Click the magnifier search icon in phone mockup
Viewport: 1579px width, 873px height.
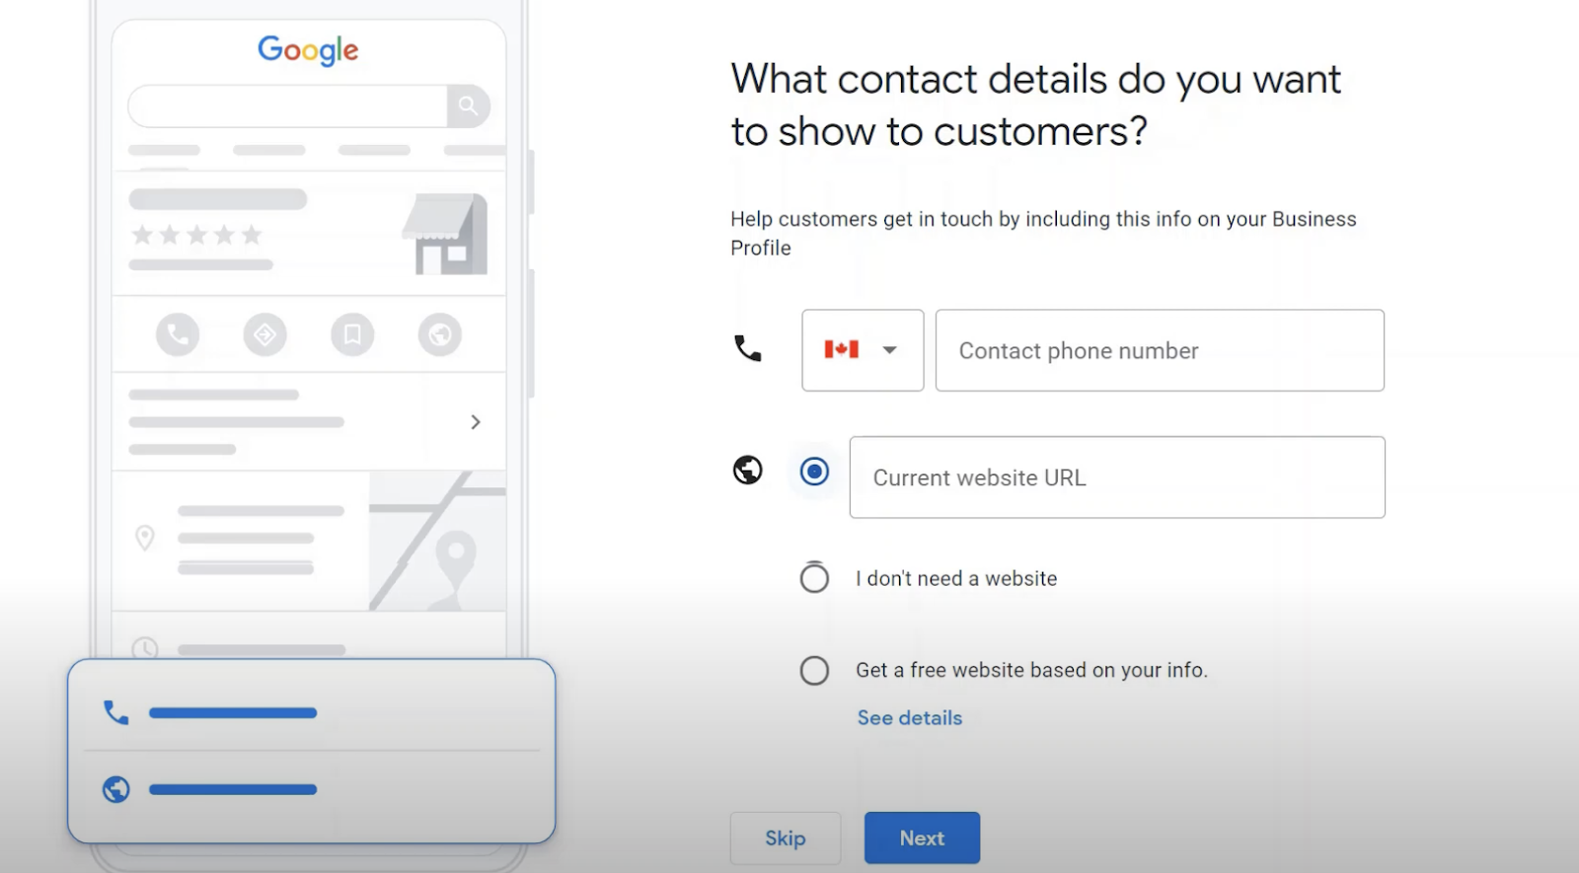(469, 106)
